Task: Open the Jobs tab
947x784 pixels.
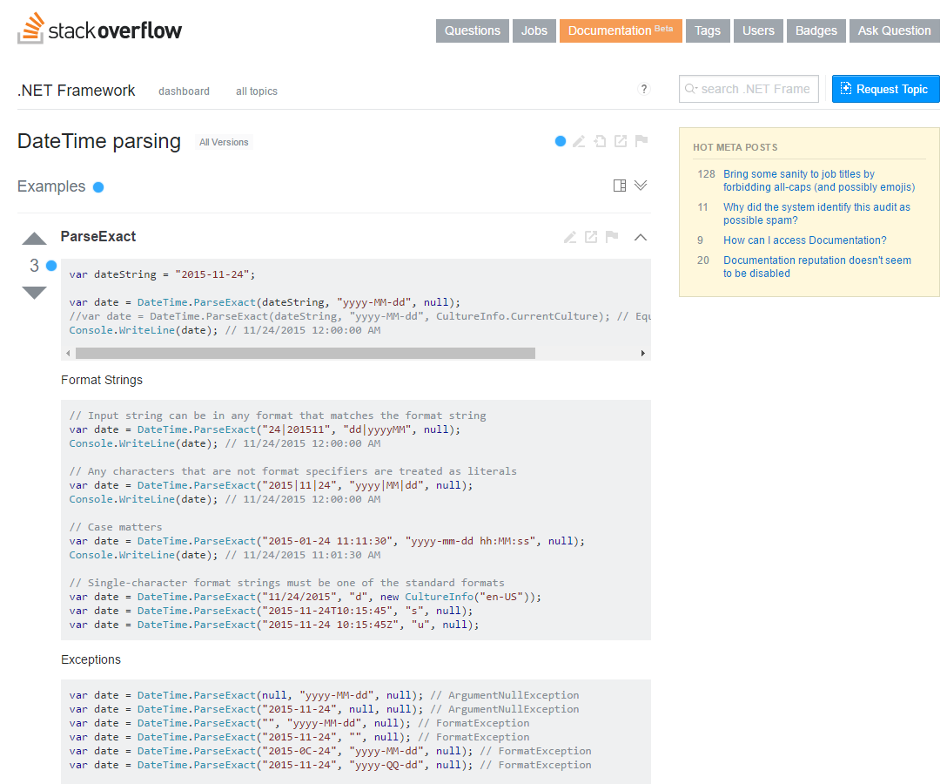Action: pyautogui.click(x=534, y=30)
